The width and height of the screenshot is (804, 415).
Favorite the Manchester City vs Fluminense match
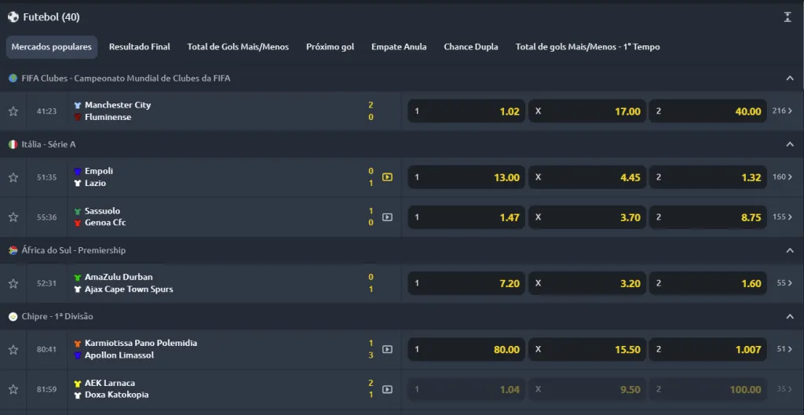(x=13, y=111)
